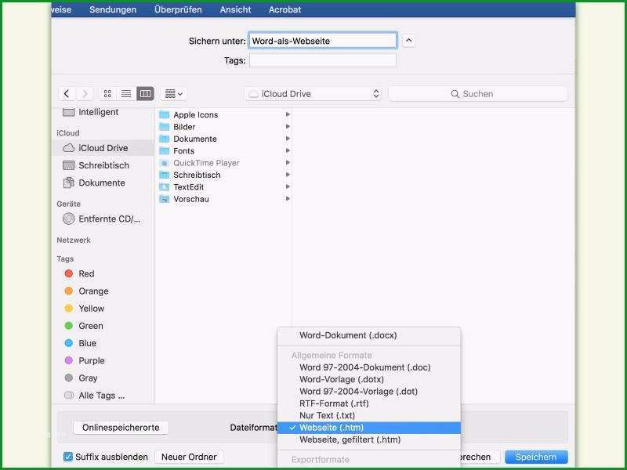Switch to icon grid view
This screenshot has width=627, height=470.
click(x=107, y=94)
